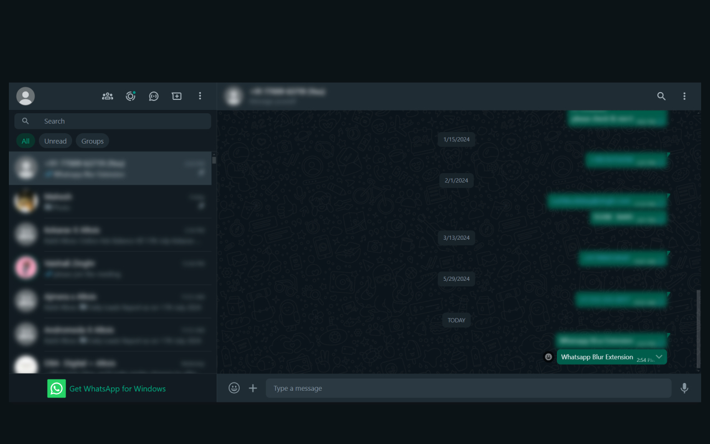This screenshot has width=710, height=444.
Task: Open your profile avatar in the sidebar header
Action: pos(26,96)
